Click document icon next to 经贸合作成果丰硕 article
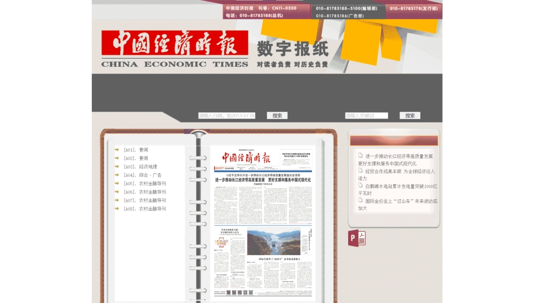Image resolution: width=534 pixels, height=303 pixels. 360,170
